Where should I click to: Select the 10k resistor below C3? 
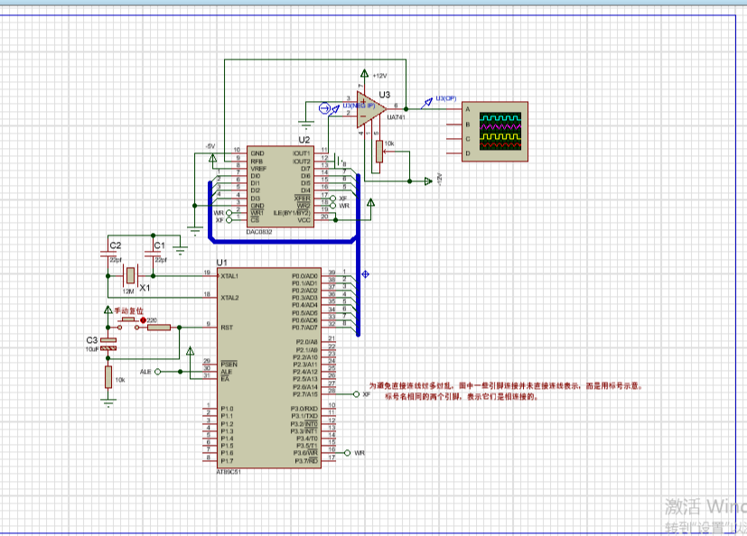pos(108,377)
